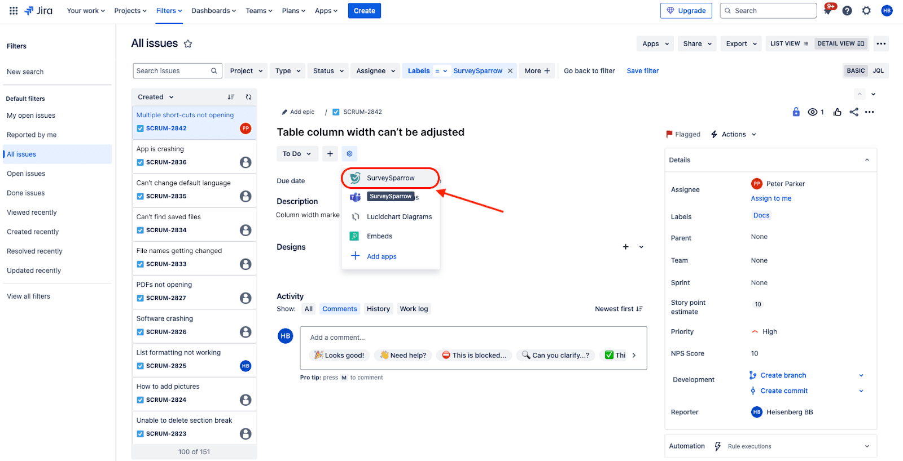Click the thumbs up vote icon

[837, 112]
